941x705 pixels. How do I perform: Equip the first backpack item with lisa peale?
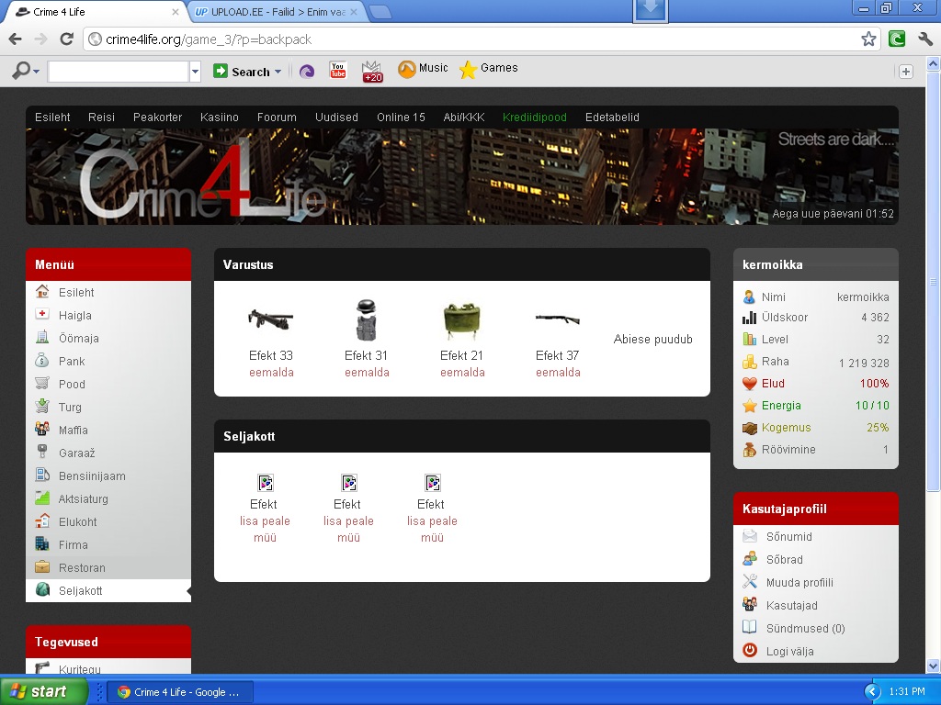[265, 521]
